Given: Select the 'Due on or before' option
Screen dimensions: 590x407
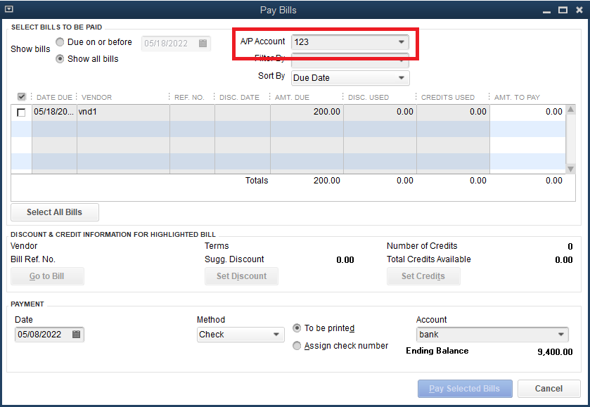Looking at the screenshot, I should [60, 42].
